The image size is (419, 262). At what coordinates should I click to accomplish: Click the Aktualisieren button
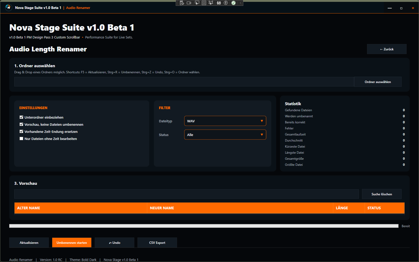coord(29,242)
